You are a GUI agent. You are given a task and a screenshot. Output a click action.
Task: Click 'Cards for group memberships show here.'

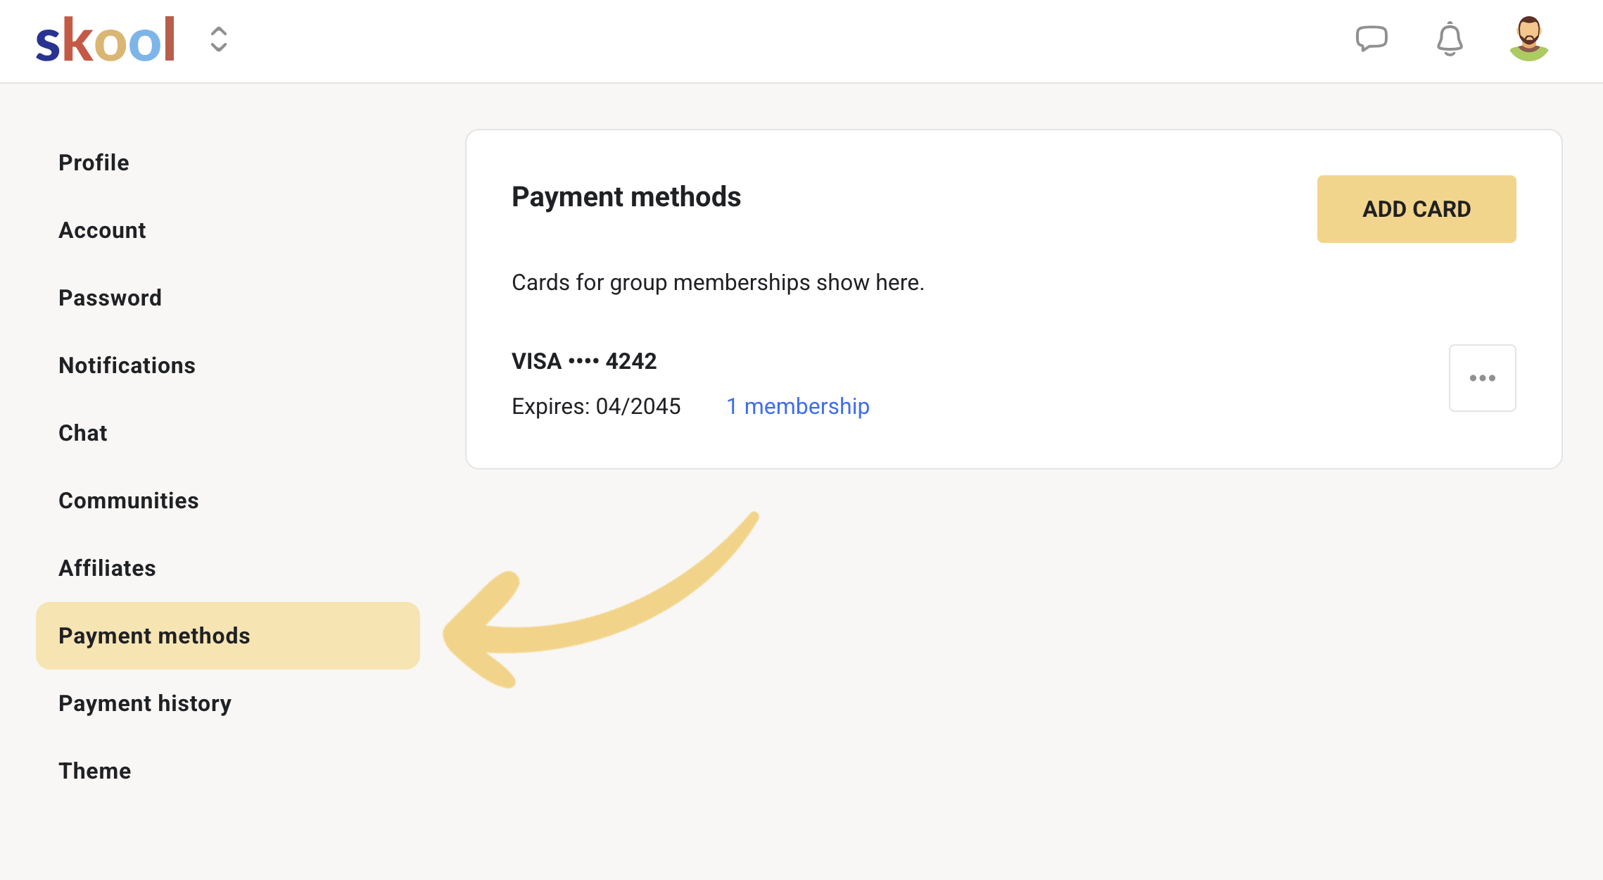(x=718, y=282)
